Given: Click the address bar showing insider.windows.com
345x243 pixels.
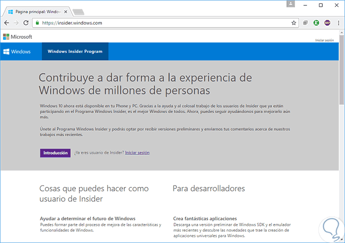Looking at the screenshot, I should point(165,23).
